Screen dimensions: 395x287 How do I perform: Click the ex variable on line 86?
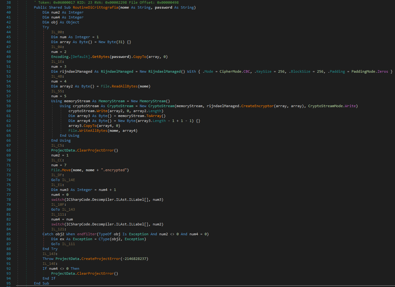[62, 239]
